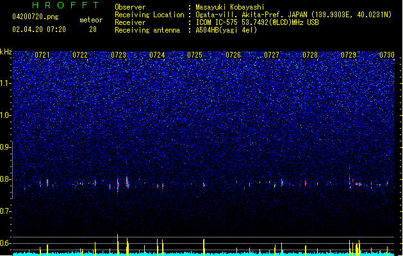
Task: Click the Receiving antenna label
Action: coord(147,30)
